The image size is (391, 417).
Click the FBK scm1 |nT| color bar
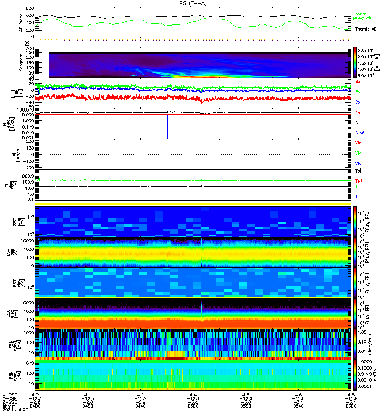pyautogui.click(x=355, y=375)
